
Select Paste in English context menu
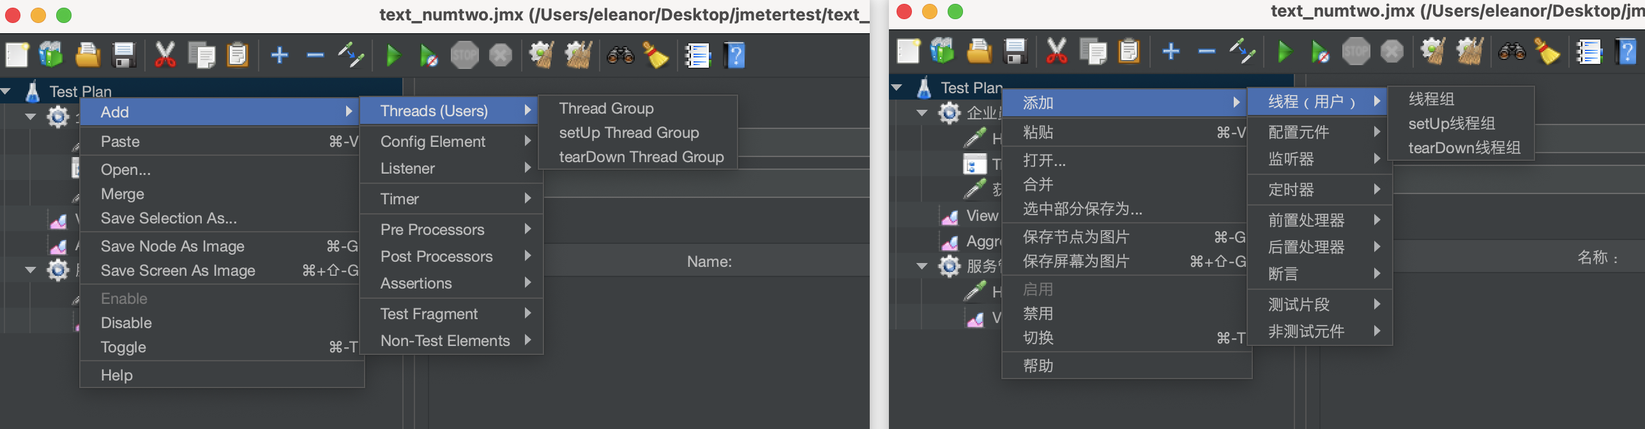222,141
